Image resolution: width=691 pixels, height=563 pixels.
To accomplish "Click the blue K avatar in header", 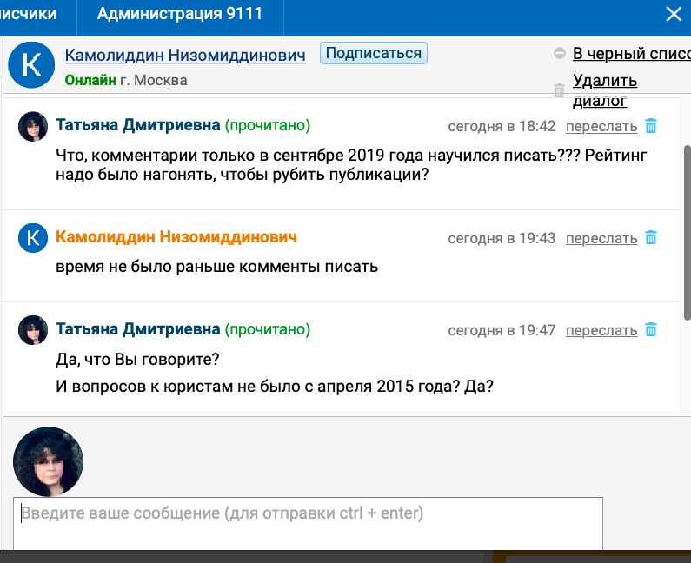I will click(x=32, y=65).
